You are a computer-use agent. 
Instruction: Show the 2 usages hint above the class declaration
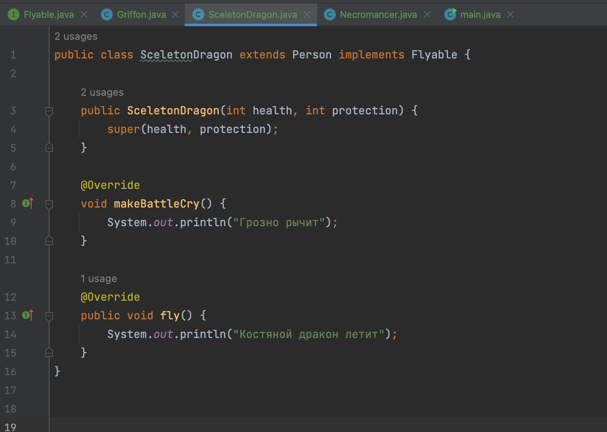tap(76, 36)
